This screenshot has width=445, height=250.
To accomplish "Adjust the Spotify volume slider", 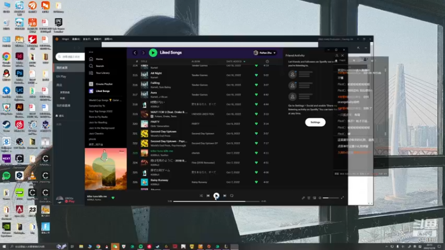I will pyautogui.click(x=330, y=198).
